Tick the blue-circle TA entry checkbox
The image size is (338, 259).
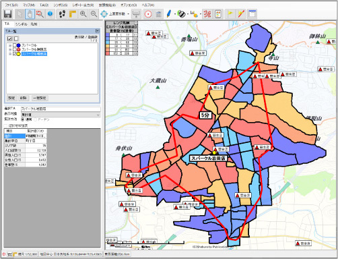pos(15,45)
